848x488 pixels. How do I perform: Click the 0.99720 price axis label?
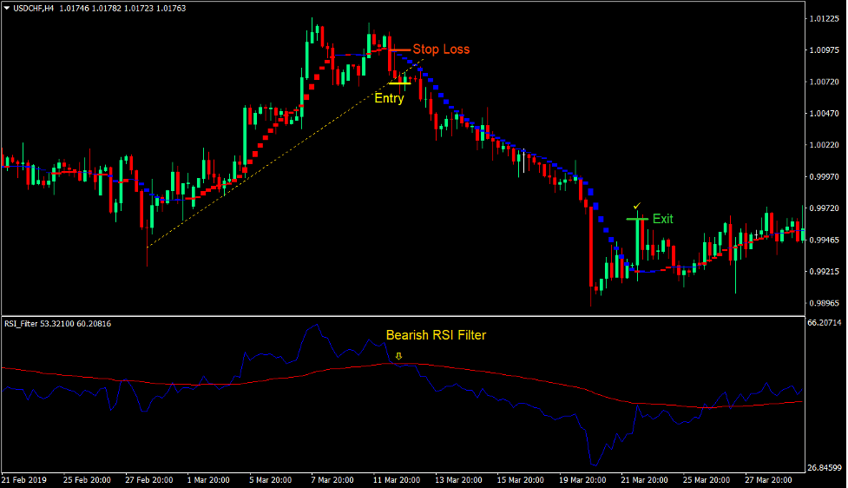824,208
